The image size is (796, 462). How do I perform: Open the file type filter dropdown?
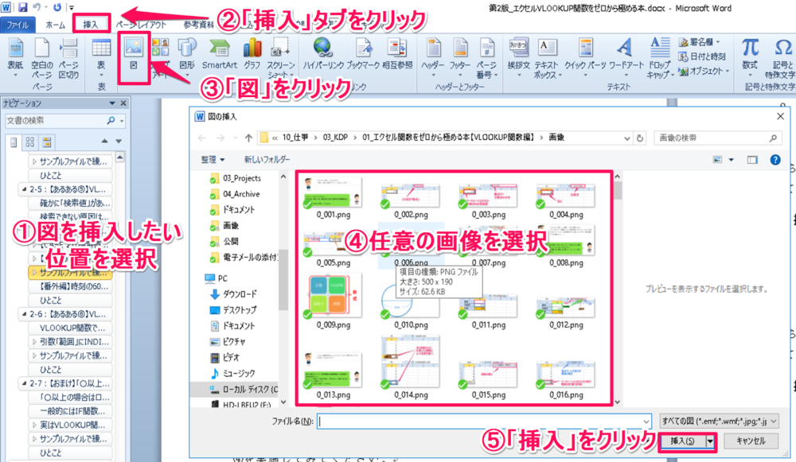pos(720,421)
